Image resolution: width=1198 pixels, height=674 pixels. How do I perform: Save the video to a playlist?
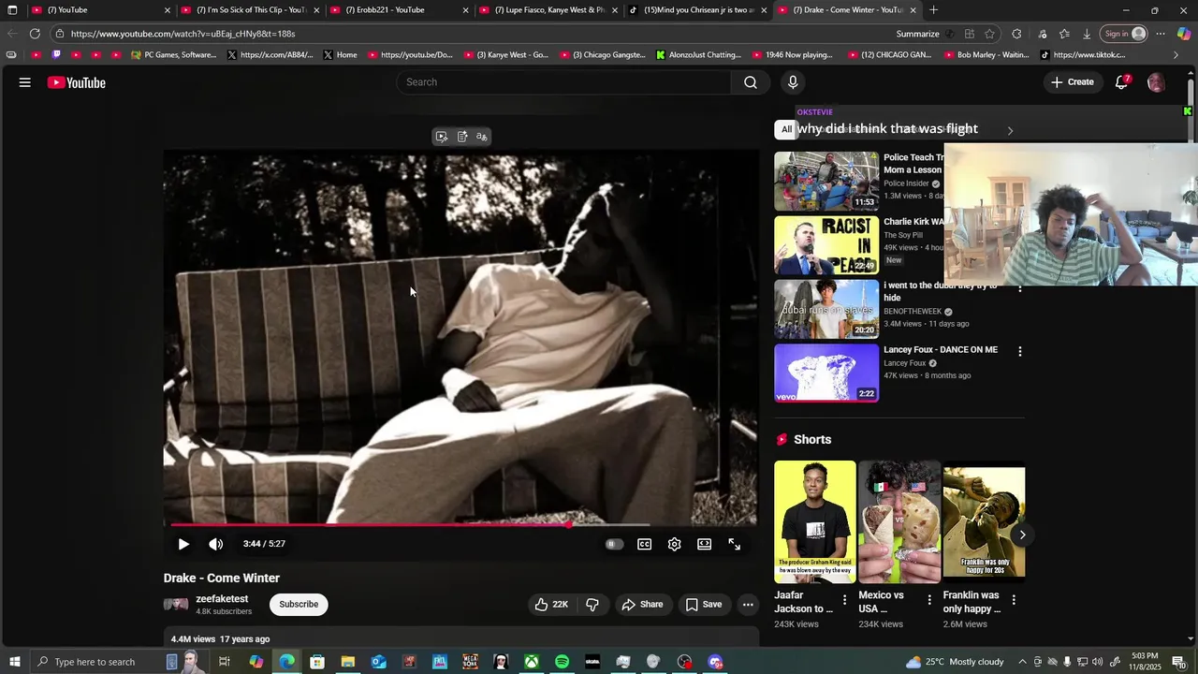[x=704, y=605]
